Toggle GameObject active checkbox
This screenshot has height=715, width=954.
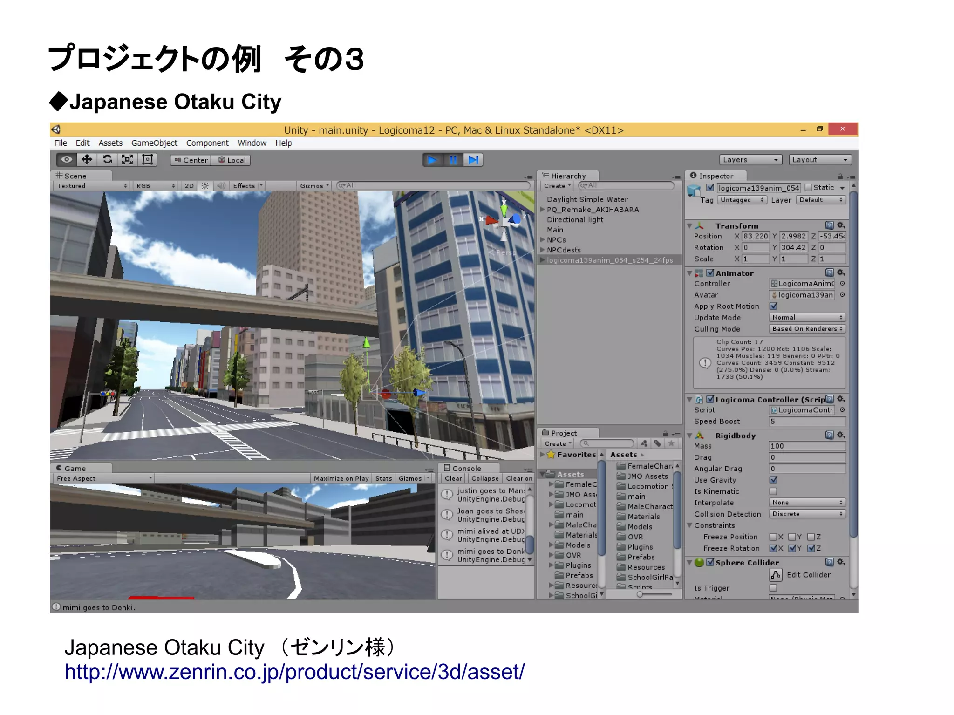pos(710,188)
